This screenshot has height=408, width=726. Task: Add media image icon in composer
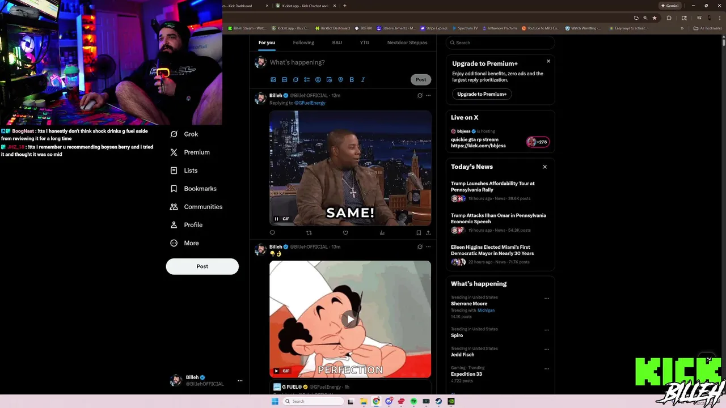[273, 80]
